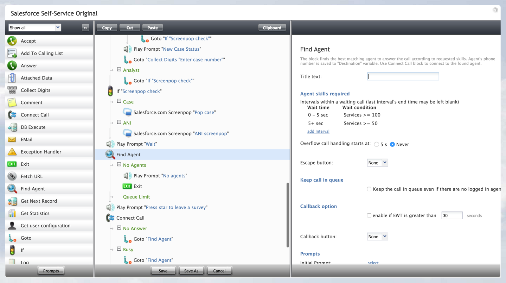506x283 pixels.
Task: Click the traffic light icon of If "Screenpop check"
Action: (110, 91)
